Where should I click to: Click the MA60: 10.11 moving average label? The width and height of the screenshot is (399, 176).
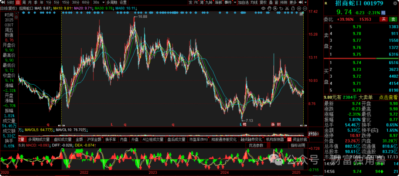point(126,8)
